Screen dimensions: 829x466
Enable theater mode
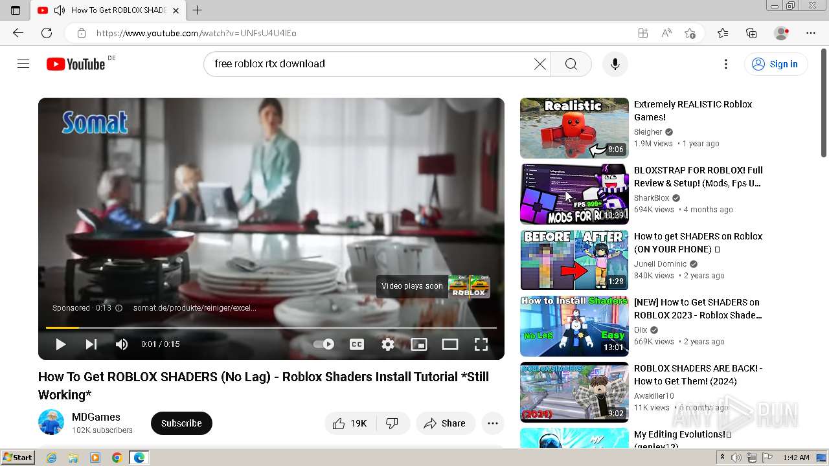[x=450, y=344]
